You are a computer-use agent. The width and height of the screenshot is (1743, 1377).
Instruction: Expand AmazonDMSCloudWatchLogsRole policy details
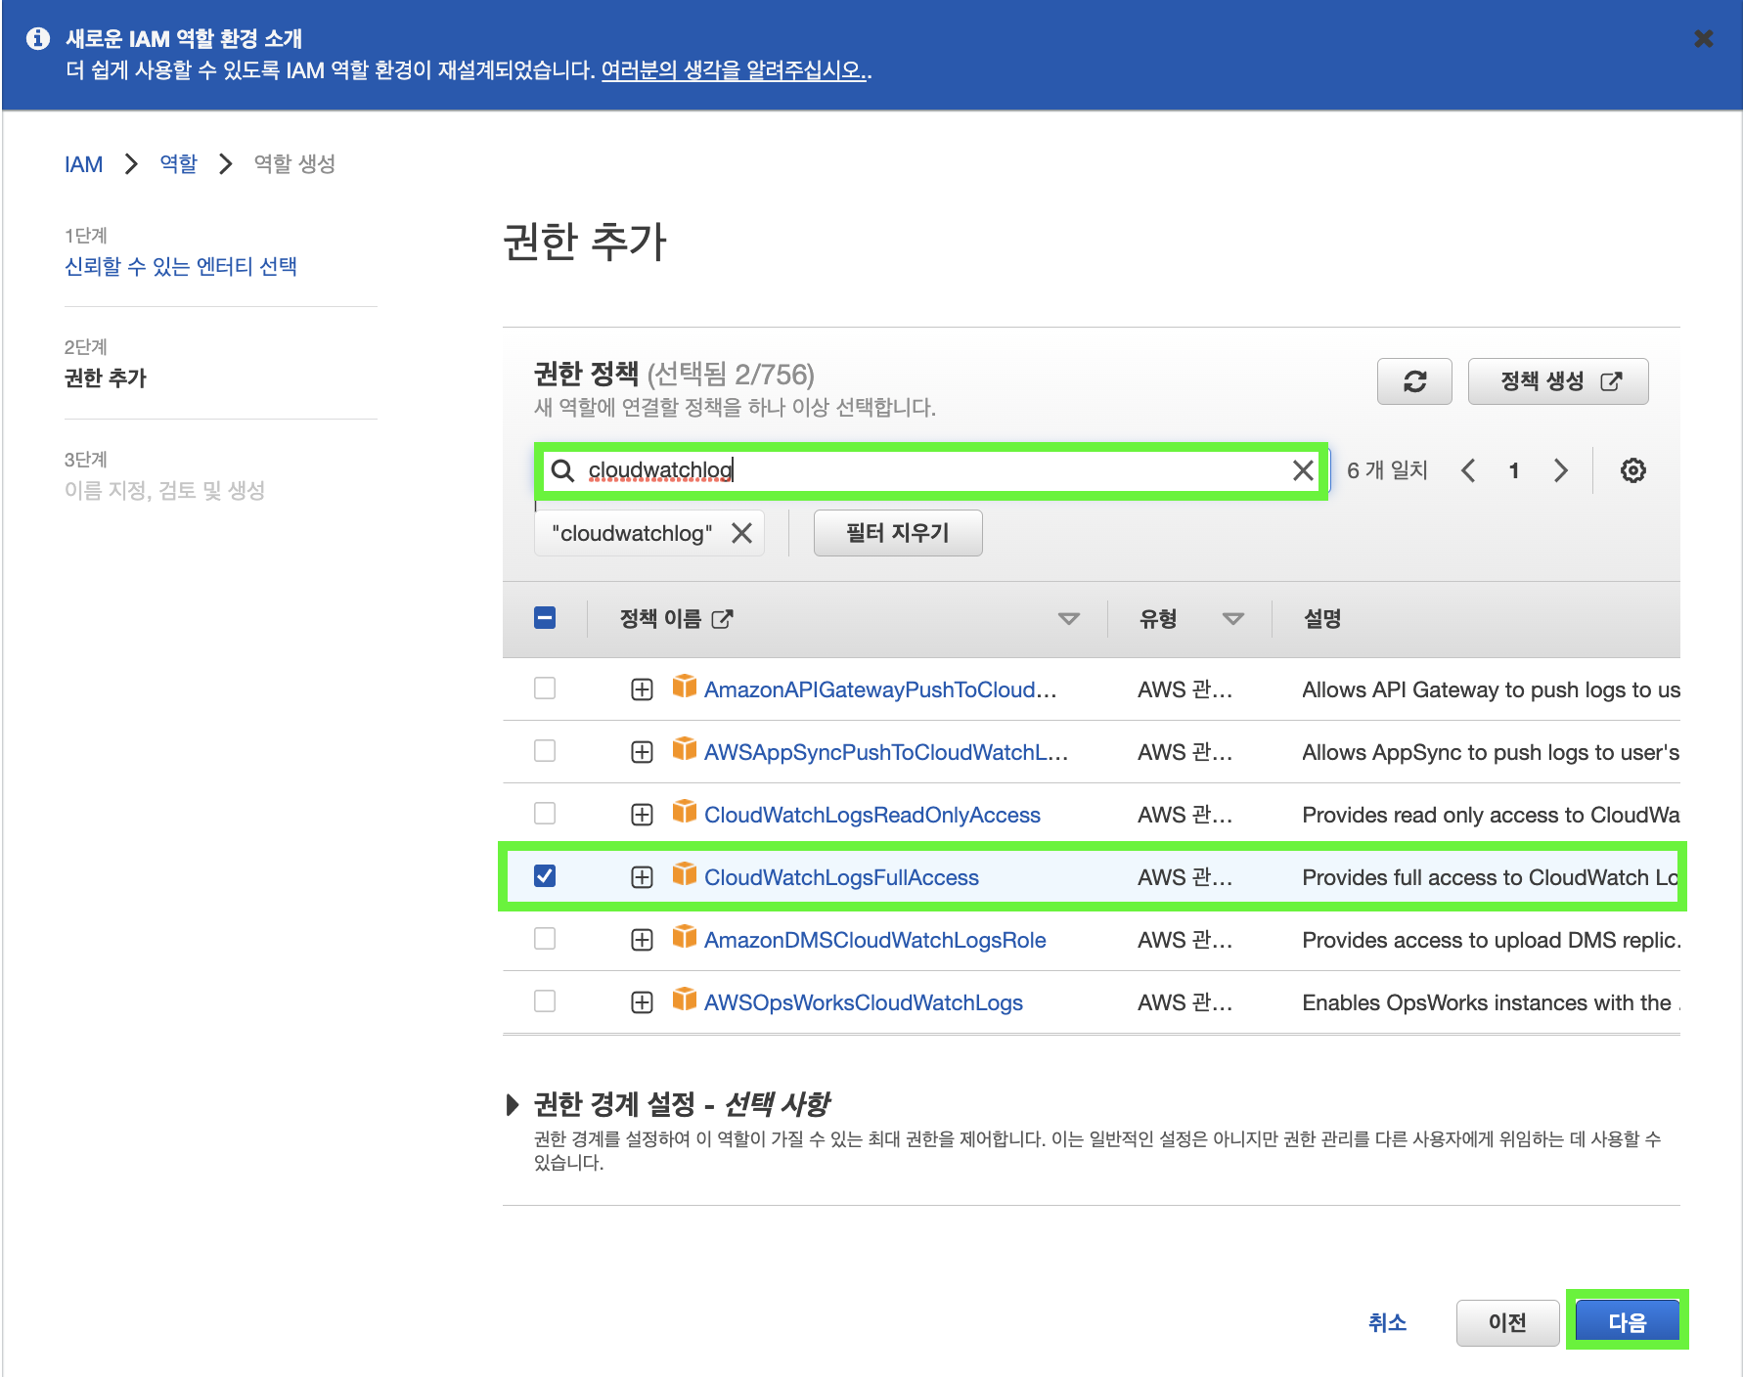(x=642, y=941)
